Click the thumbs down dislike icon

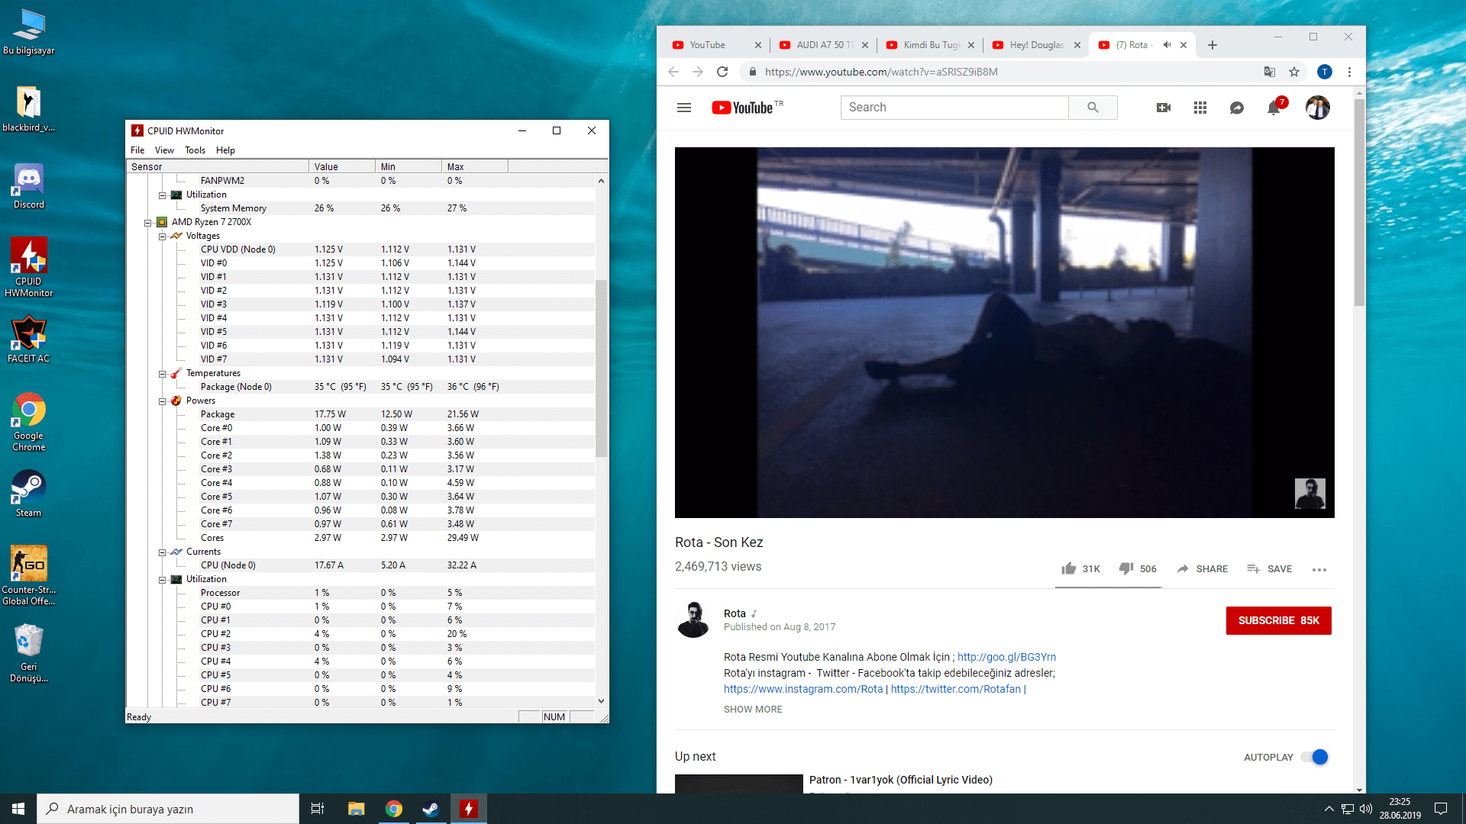[x=1126, y=568]
